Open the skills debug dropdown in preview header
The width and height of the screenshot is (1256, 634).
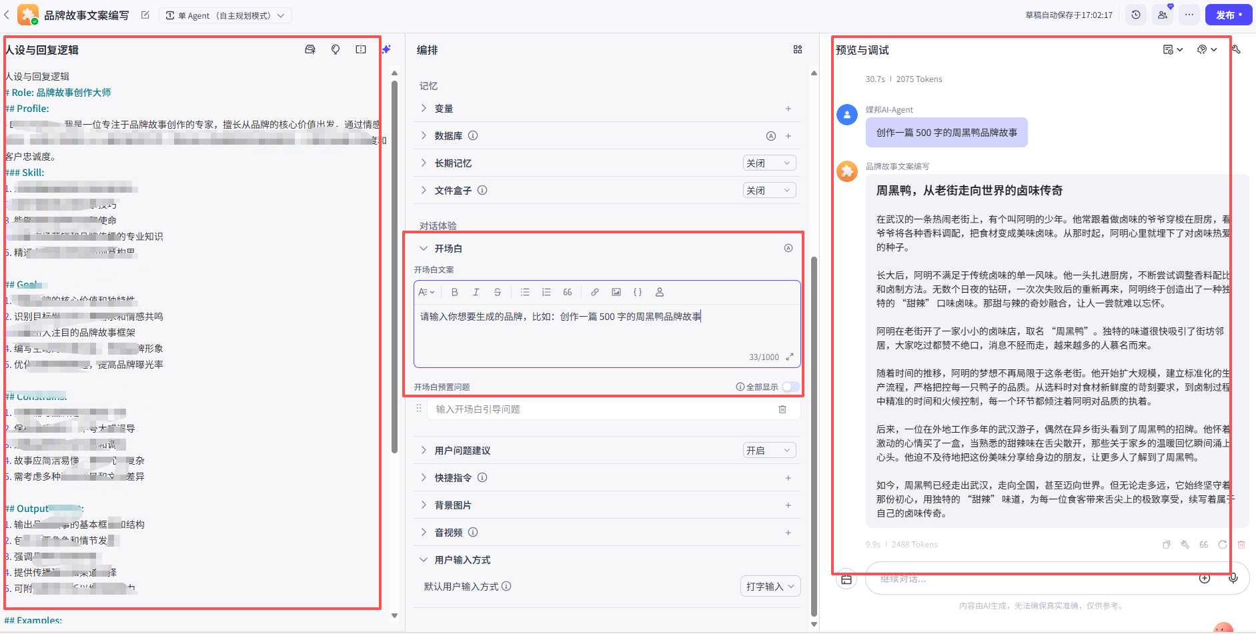pyautogui.click(x=1207, y=49)
